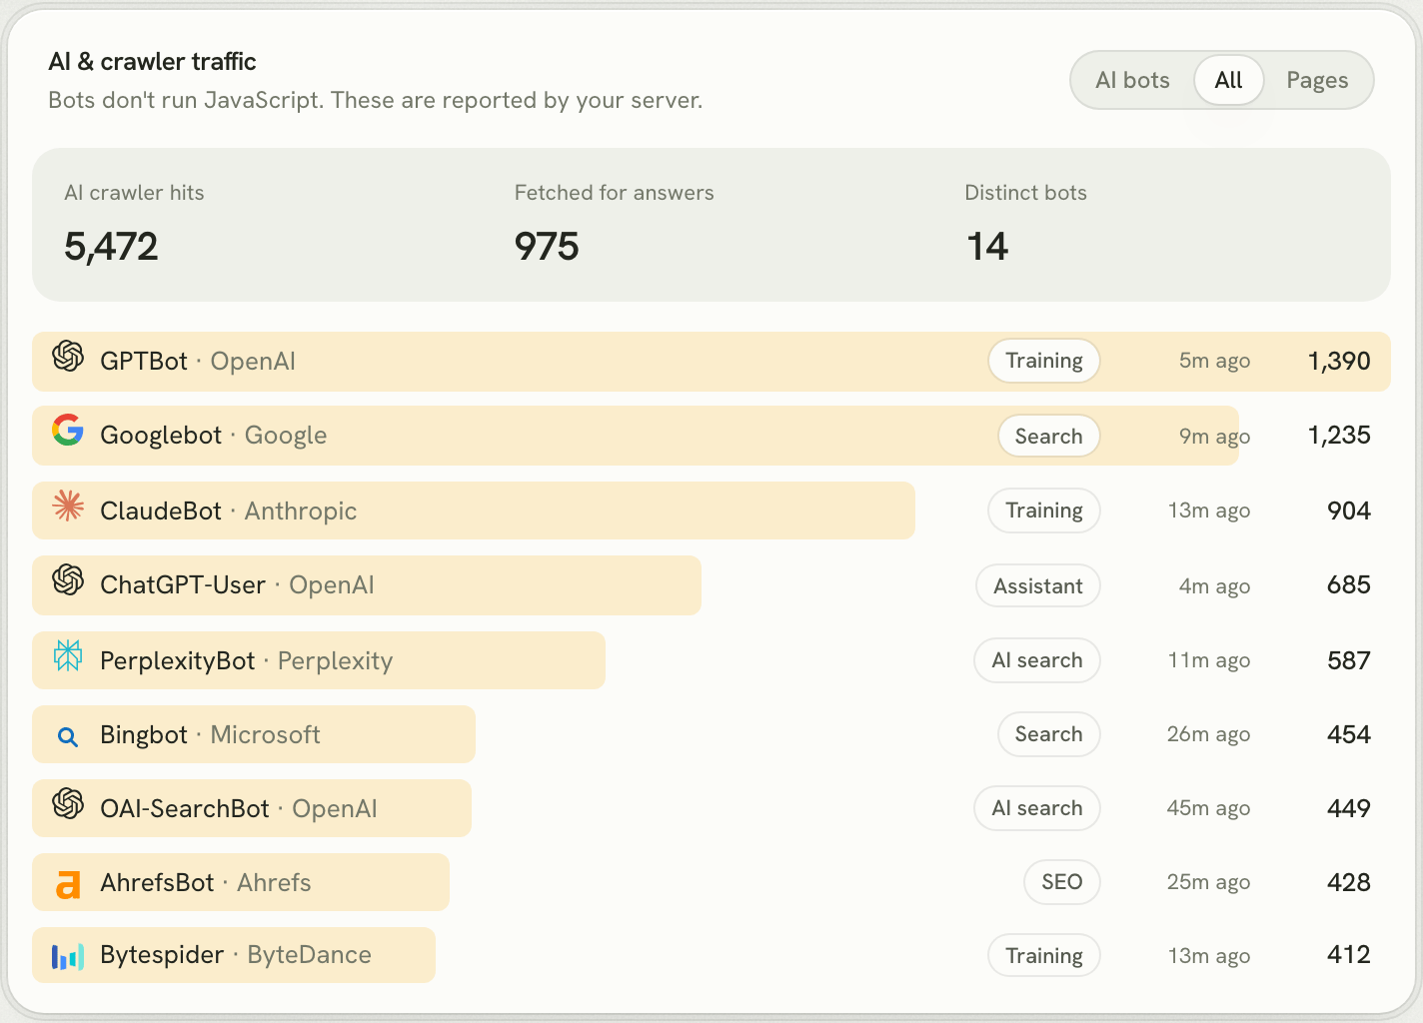Click the 26m ago timestamp

coord(1208,735)
